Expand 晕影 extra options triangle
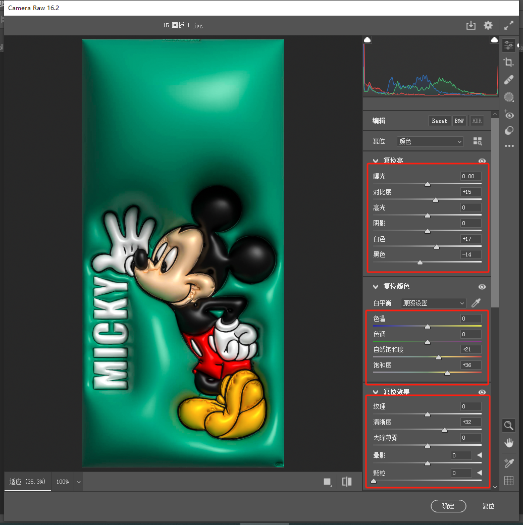 point(480,455)
